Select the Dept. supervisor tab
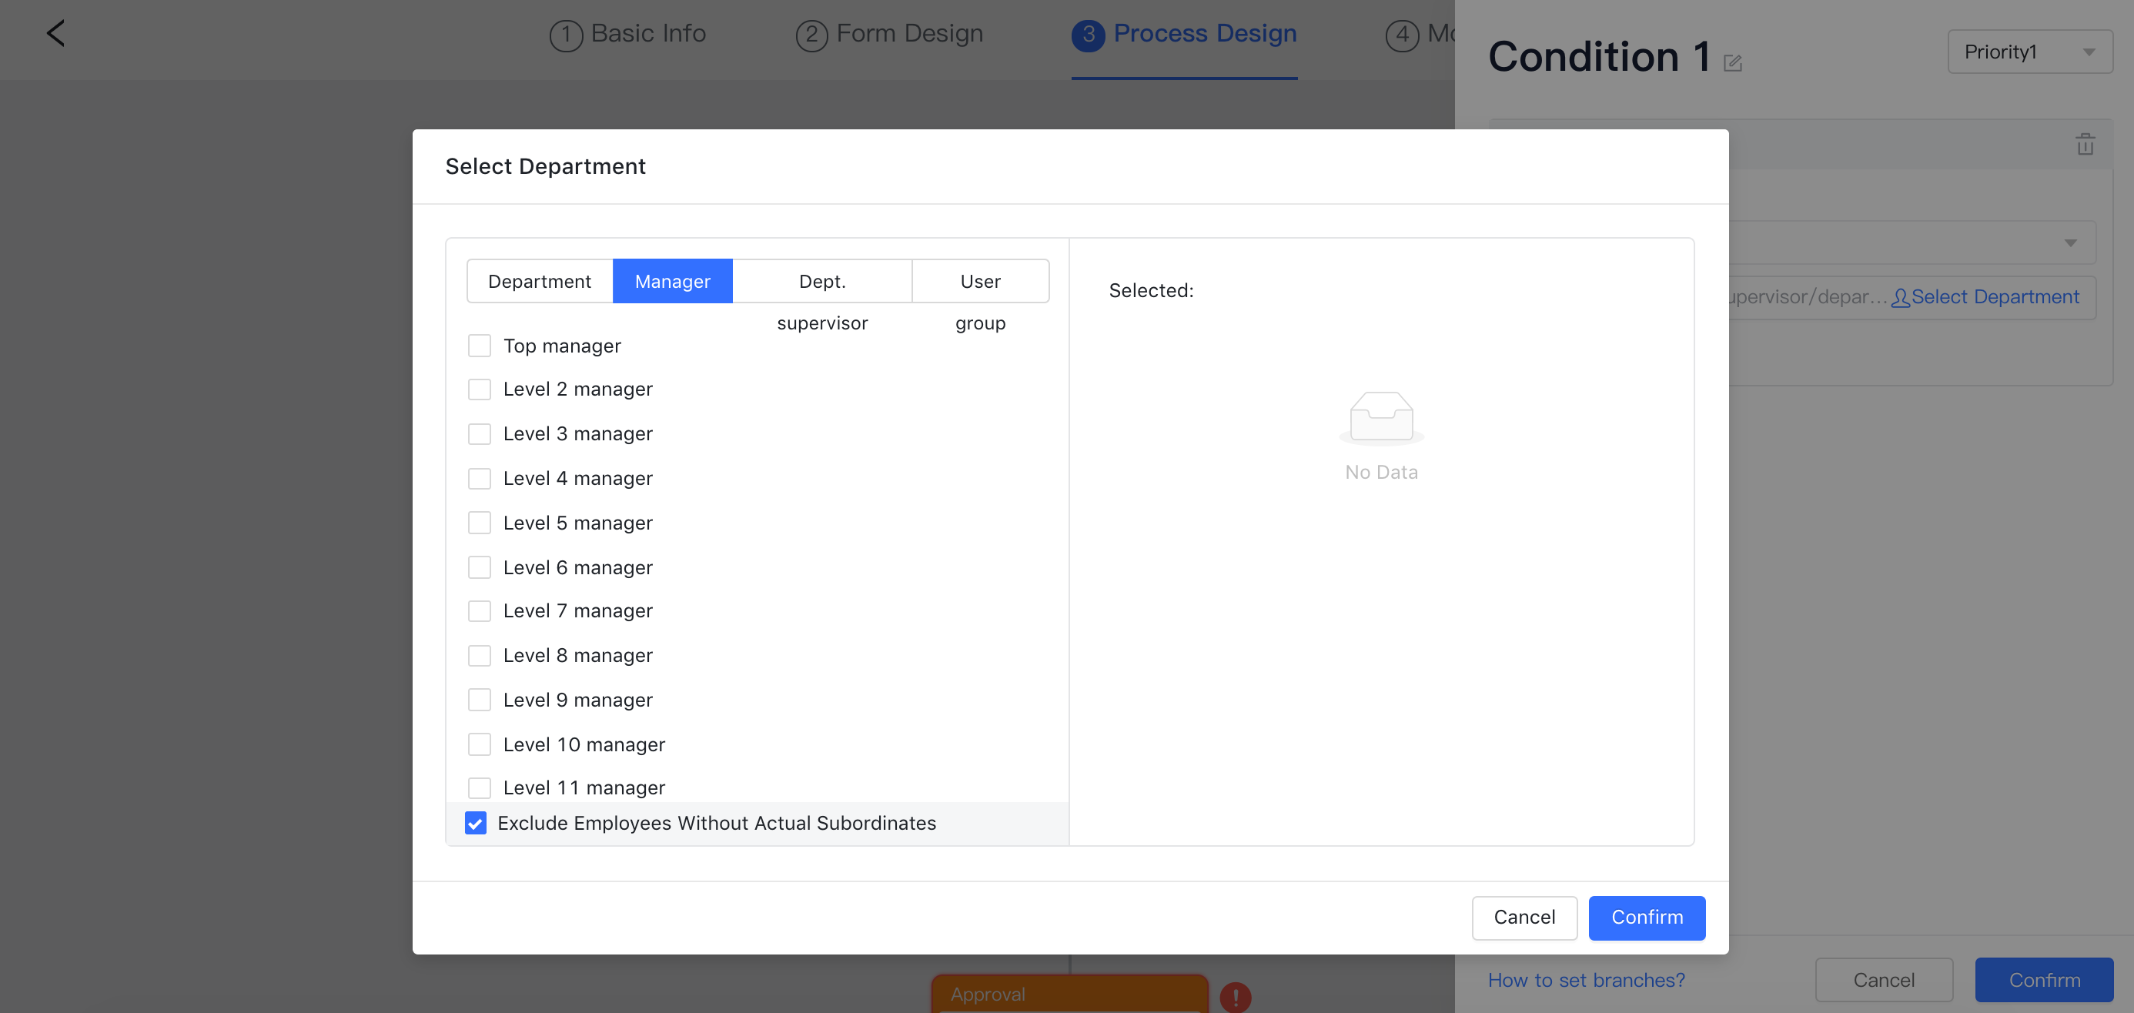Viewport: 2134px width, 1013px height. tap(821, 282)
